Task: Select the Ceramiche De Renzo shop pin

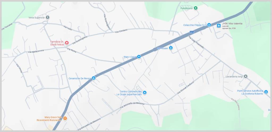Action: [94, 78]
